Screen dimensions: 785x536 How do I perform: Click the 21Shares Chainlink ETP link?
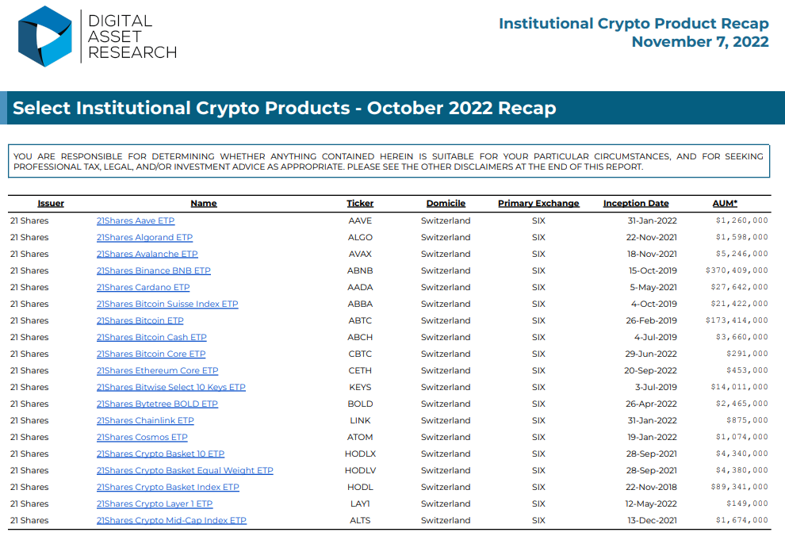pyautogui.click(x=145, y=420)
